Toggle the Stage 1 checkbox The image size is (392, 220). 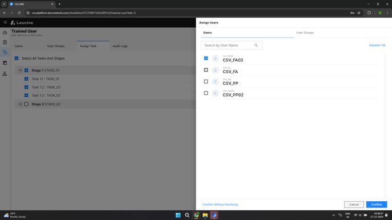[26, 70]
